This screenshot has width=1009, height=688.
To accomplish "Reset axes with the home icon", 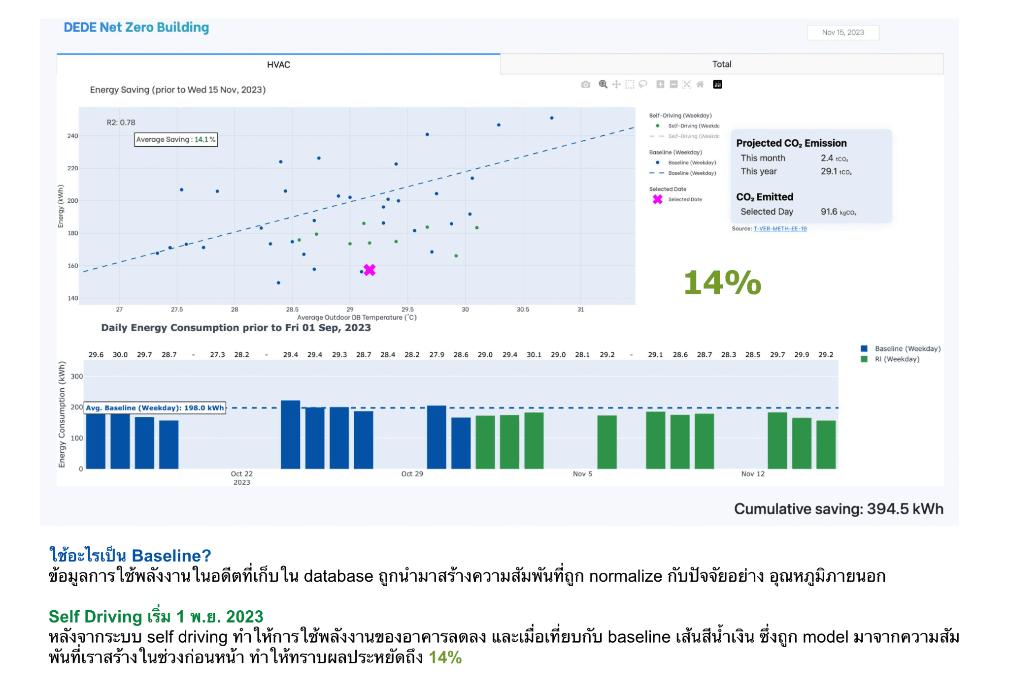I will click(x=701, y=84).
